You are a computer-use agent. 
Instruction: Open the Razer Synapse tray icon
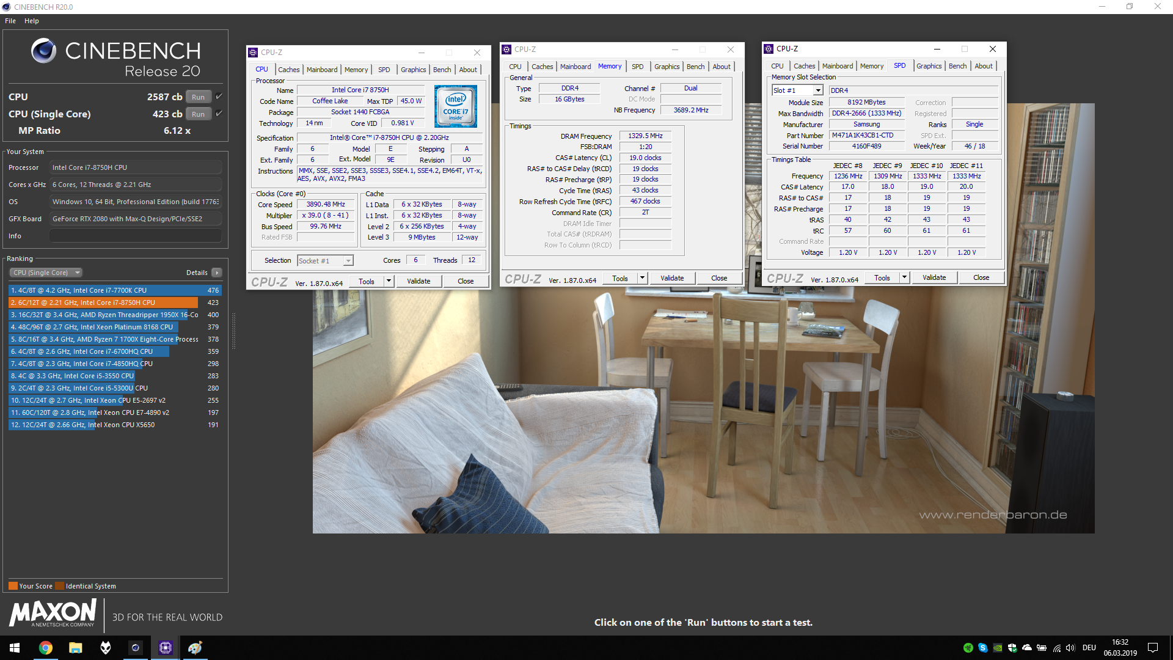tap(968, 648)
